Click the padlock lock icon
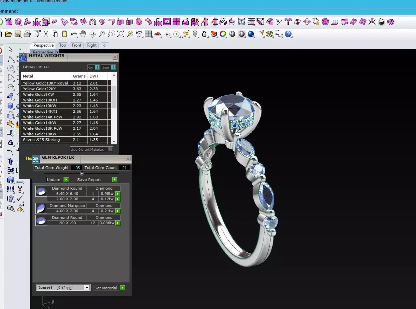The image size is (416, 309). [x=204, y=34]
